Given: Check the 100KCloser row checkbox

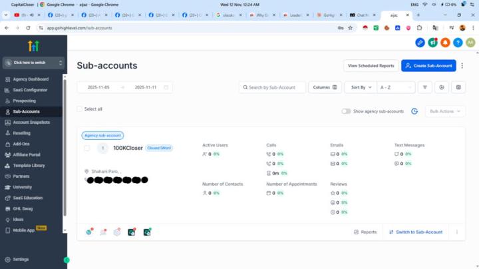Looking at the screenshot, I should 87,148.
